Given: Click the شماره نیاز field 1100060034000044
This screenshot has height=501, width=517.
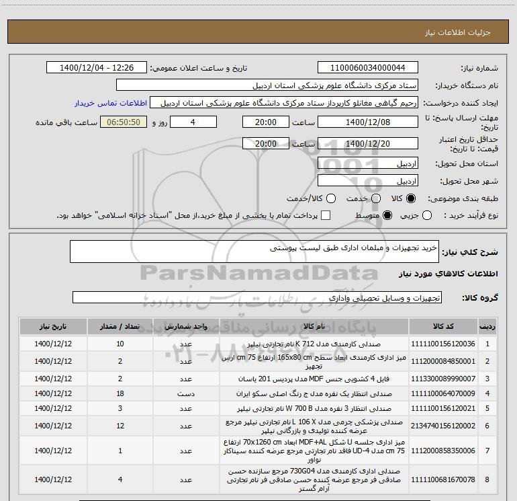Looking at the screenshot, I should pyautogui.click(x=368, y=68).
